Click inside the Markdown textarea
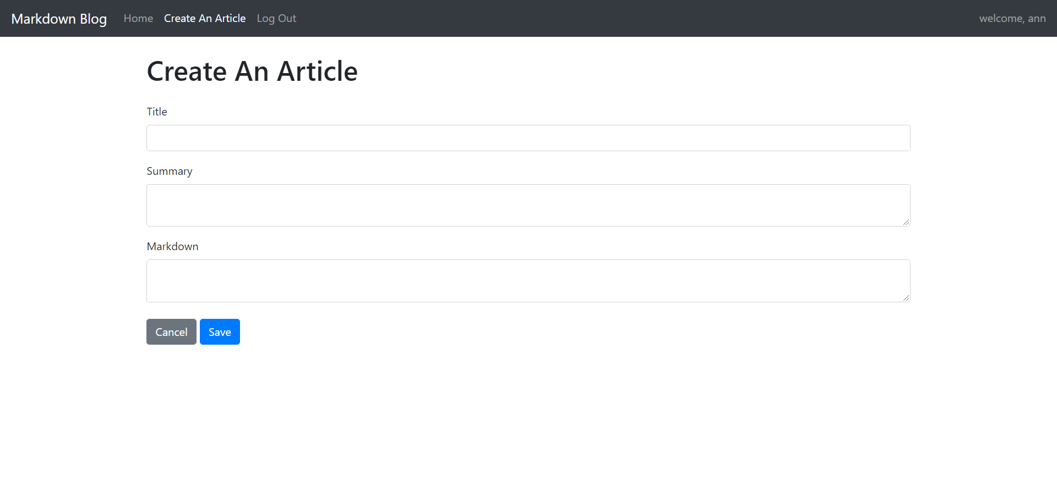The image size is (1057, 492). coord(527,280)
